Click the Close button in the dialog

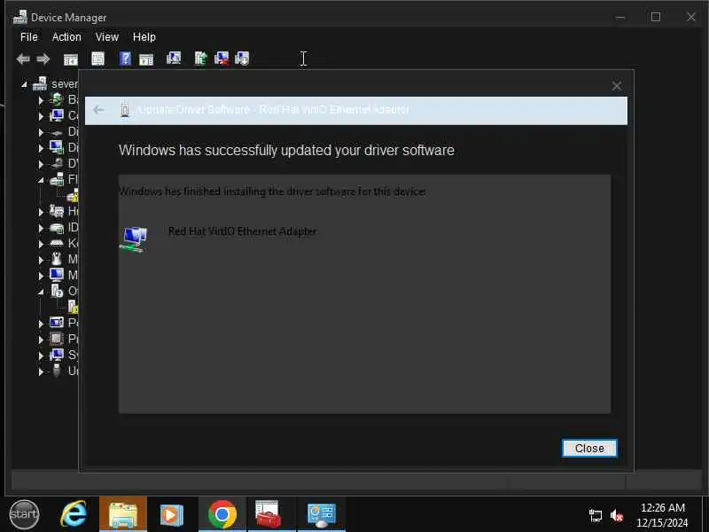[589, 449]
